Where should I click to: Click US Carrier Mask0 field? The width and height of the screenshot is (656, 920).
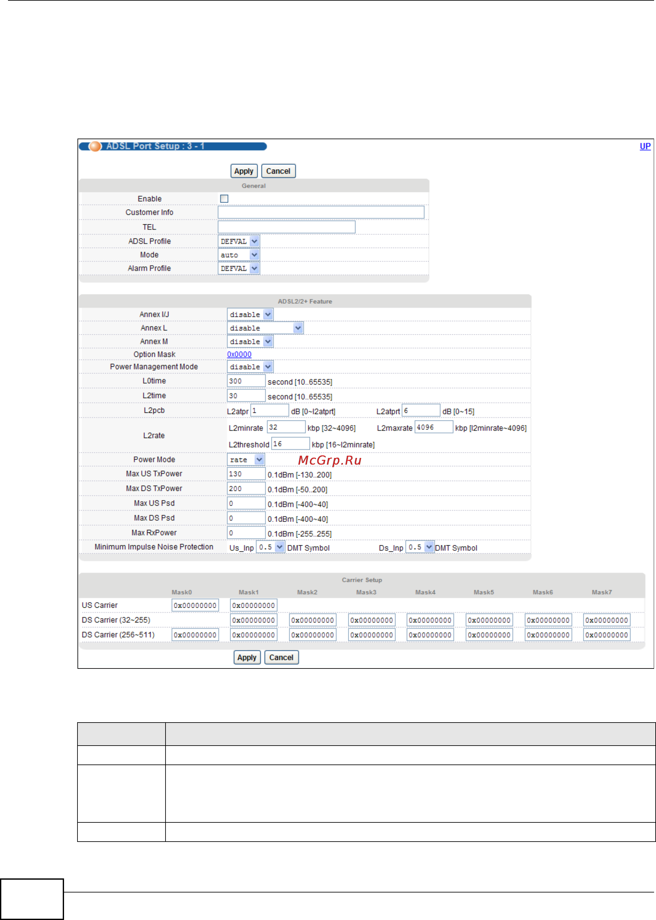[195, 605]
